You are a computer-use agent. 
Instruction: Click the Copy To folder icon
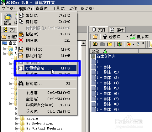point(21,49)
